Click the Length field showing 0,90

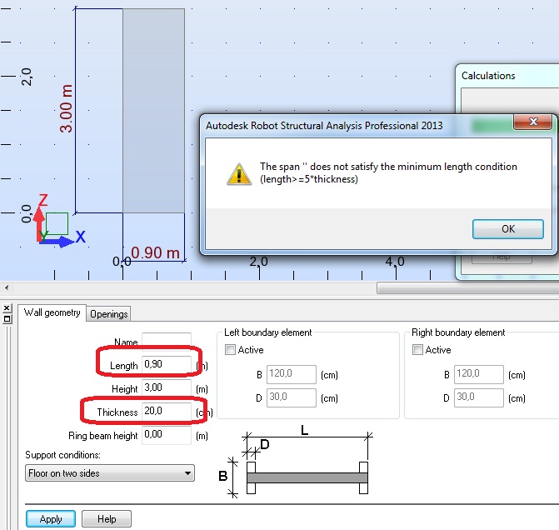(167, 364)
